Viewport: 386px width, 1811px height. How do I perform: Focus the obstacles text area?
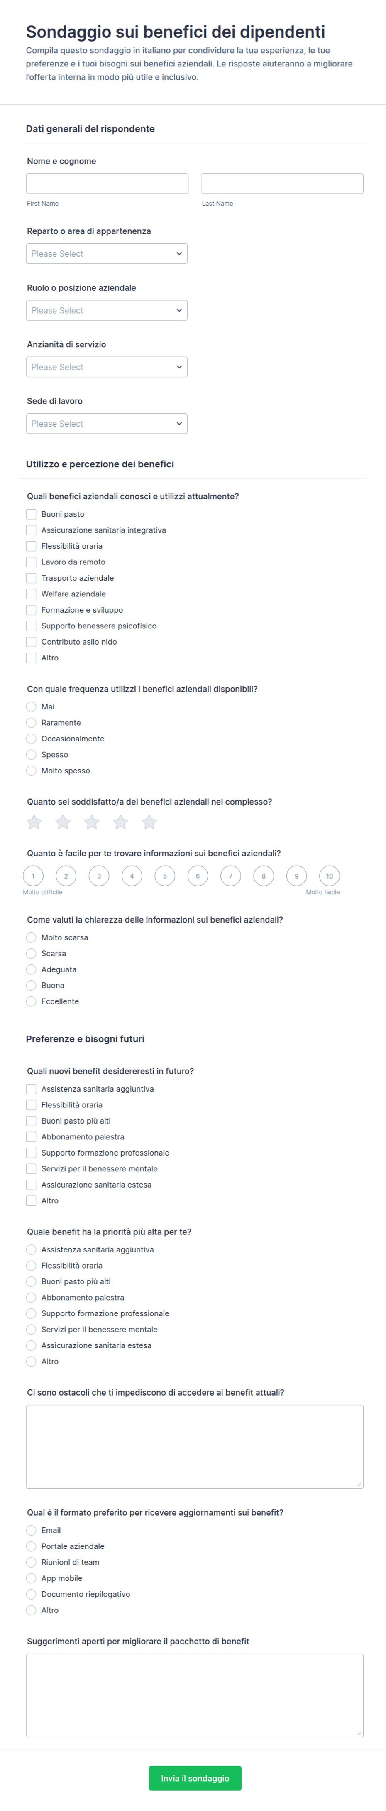pos(195,1447)
